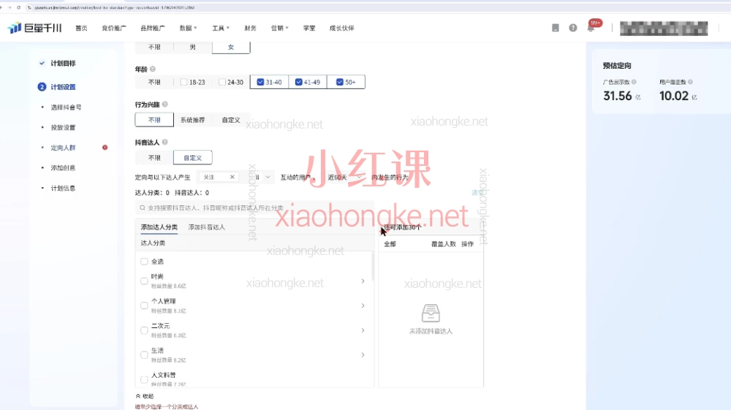Screen dimensions: 731x410
Task: Open 竞价推广 in top navigation
Action: point(114,28)
